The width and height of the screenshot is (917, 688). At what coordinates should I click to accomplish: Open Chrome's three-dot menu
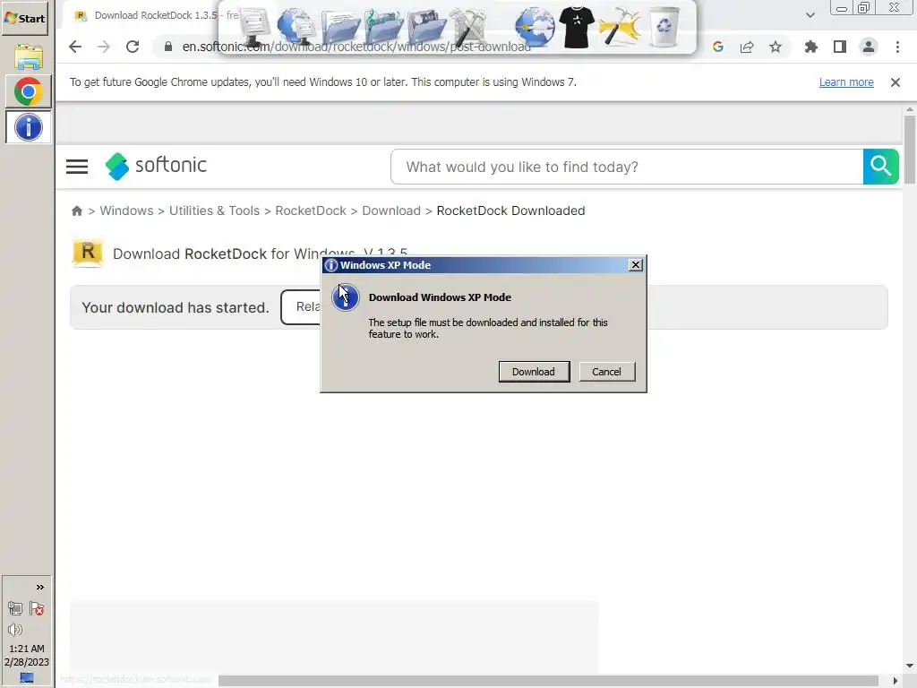click(897, 47)
